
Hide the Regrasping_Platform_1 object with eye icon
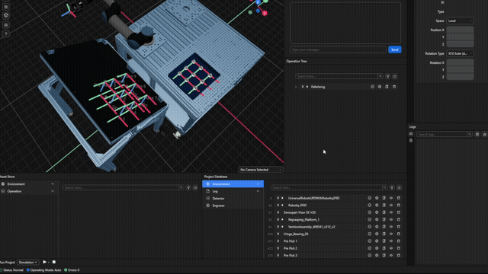(391, 220)
